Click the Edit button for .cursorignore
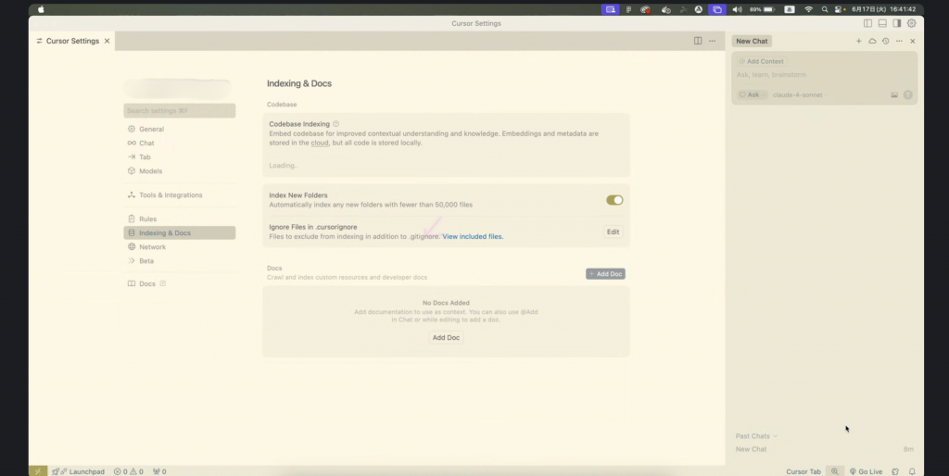The image size is (949, 476). [613, 232]
